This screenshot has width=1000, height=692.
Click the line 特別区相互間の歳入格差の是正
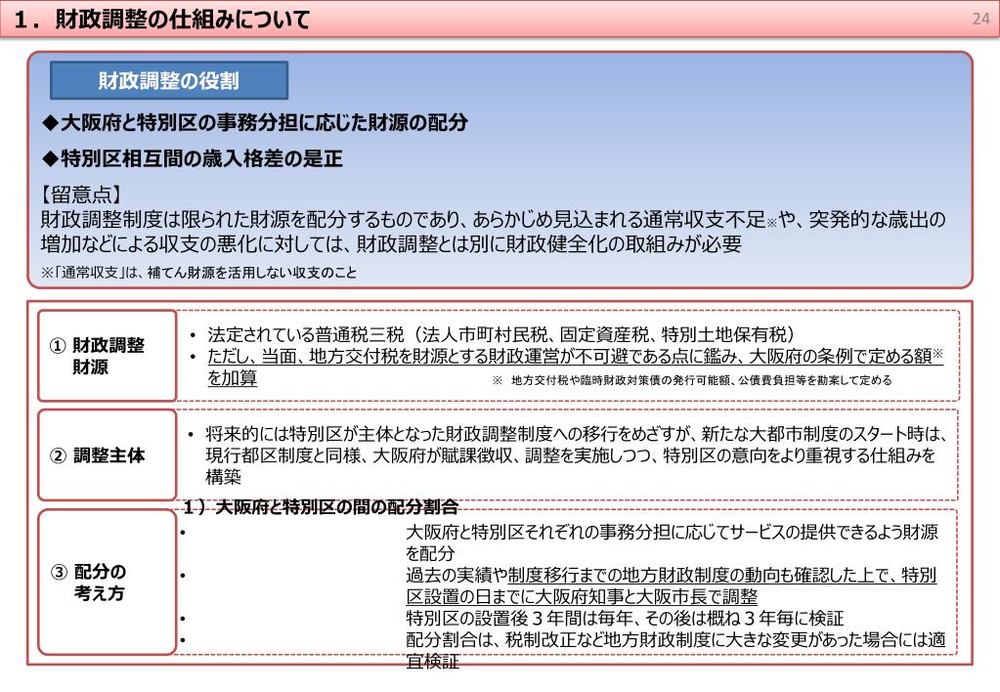click(192, 158)
